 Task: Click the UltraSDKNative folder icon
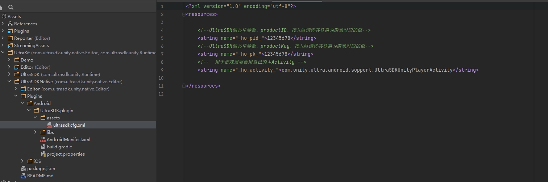pos(17,81)
